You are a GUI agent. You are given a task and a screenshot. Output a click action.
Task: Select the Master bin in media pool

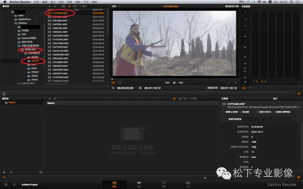12,103
